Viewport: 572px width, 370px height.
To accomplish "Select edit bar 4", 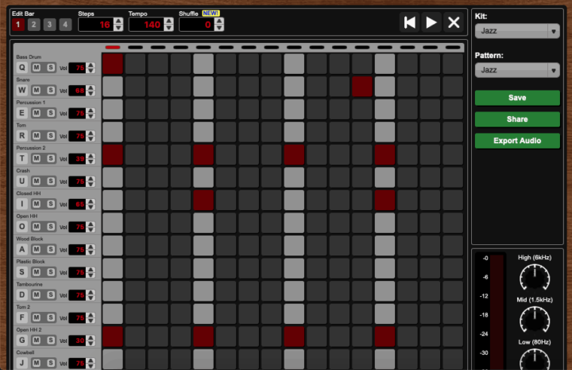I will 65,25.
